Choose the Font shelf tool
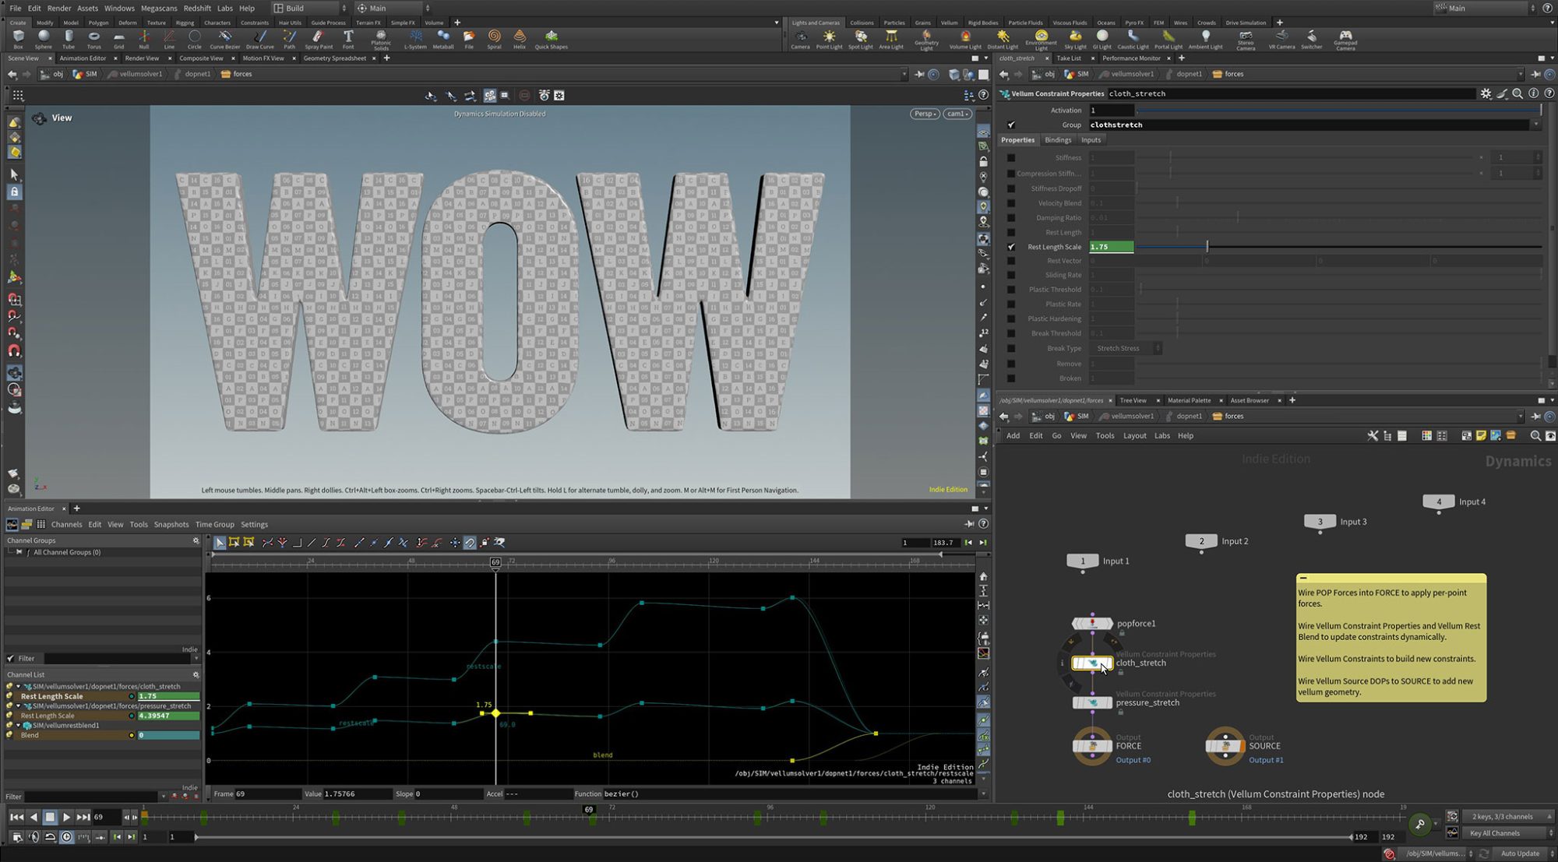 348,39
